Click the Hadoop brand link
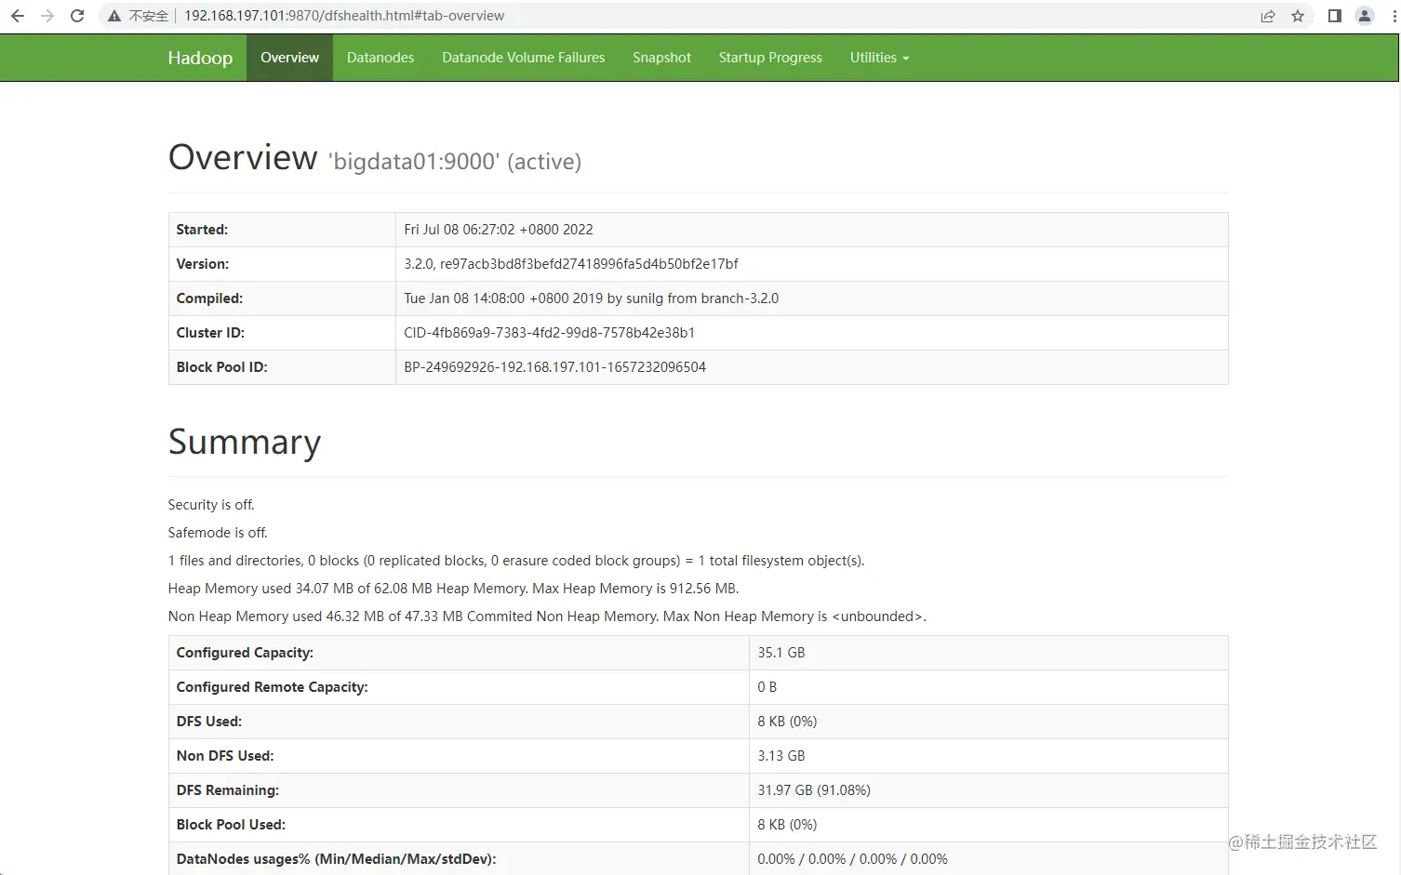The image size is (1401, 875). pyautogui.click(x=200, y=58)
